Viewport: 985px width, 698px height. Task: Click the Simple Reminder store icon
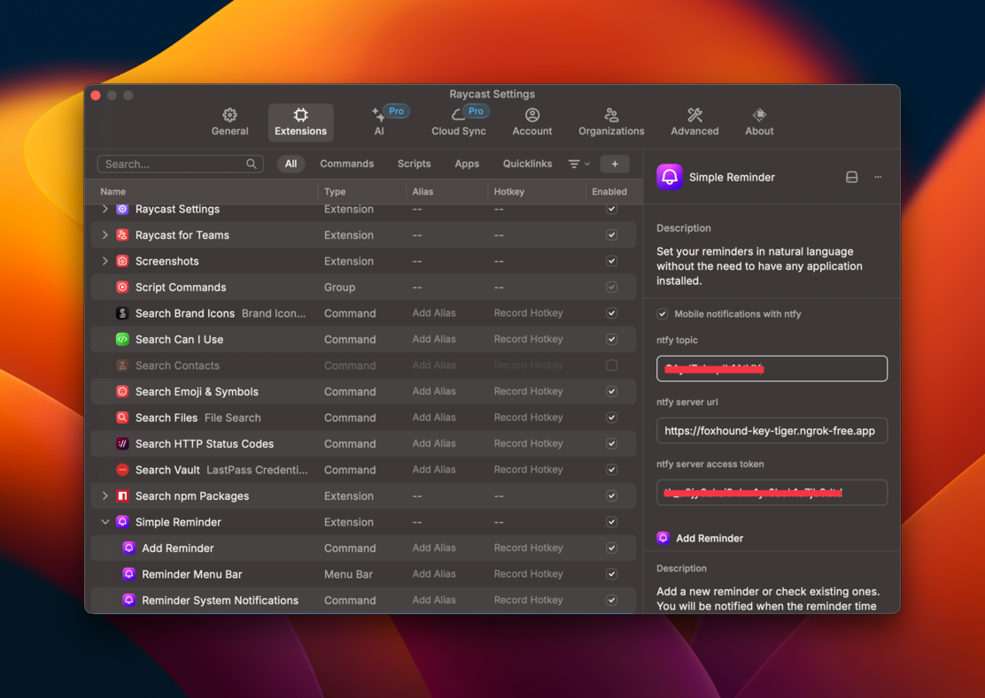pyautogui.click(x=851, y=178)
